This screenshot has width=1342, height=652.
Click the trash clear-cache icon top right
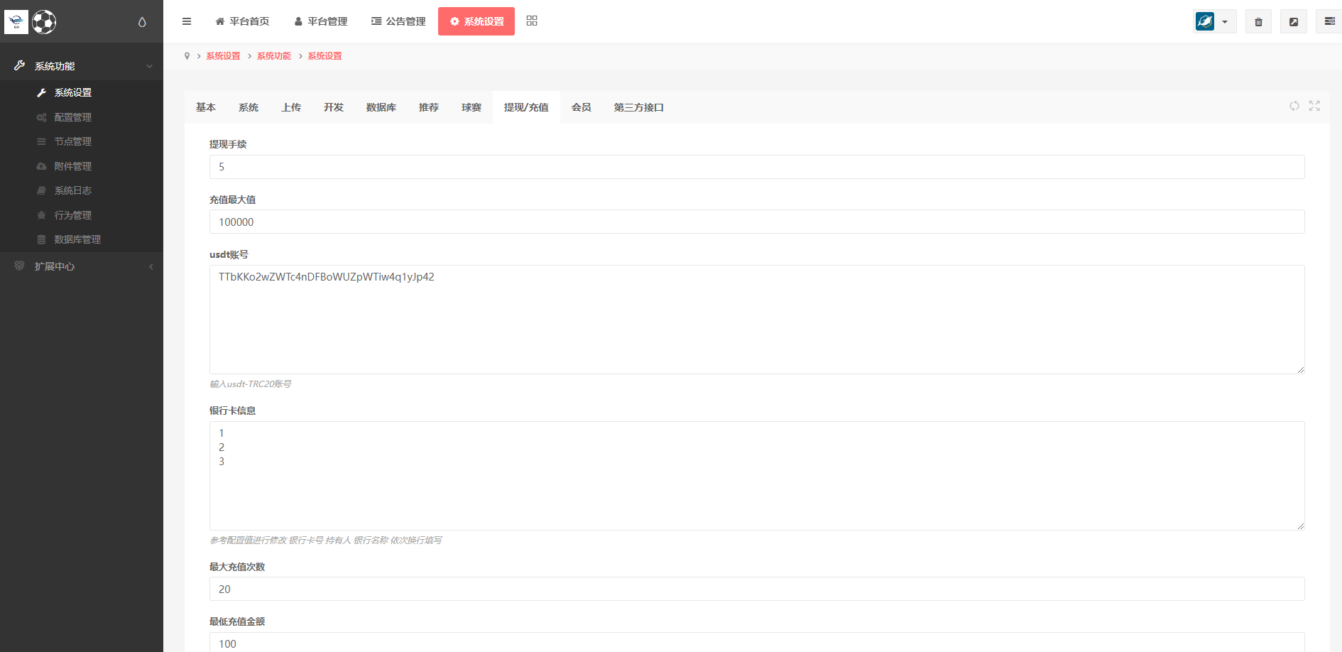(1258, 21)
